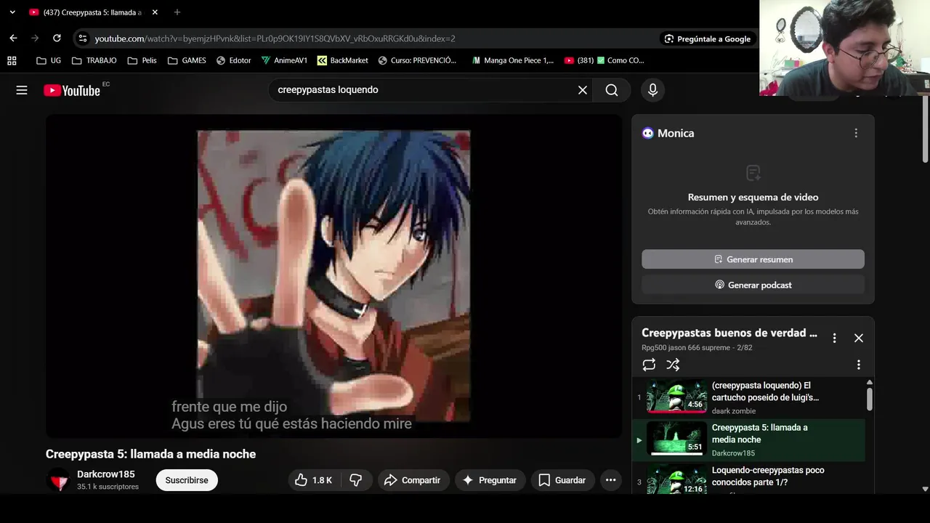This screenshot has height=523, width=930.
Task: Like the video (1.8 K)
Action: click(x=314, y=480)
